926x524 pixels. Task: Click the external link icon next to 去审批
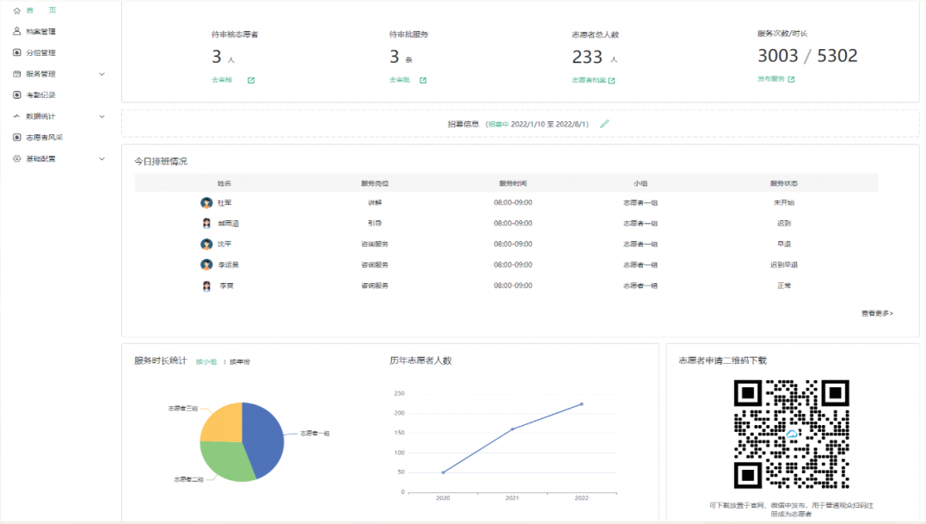(x=423, y=81)
